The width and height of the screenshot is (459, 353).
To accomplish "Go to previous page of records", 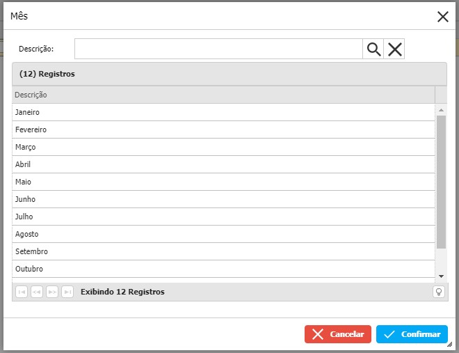I will (x=37, y=292).
